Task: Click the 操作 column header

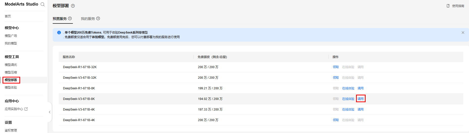Action: coord(336,57)
